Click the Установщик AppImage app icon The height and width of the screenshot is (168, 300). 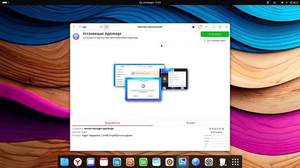[76, 36]
